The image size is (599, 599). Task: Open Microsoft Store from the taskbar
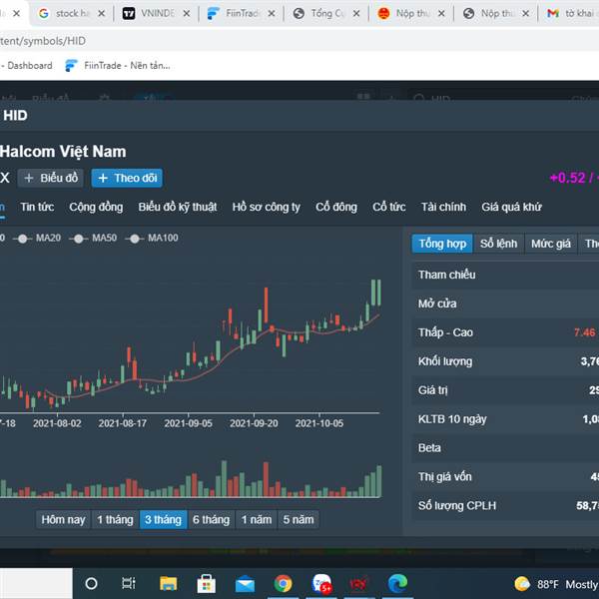[x=207, y=584]
